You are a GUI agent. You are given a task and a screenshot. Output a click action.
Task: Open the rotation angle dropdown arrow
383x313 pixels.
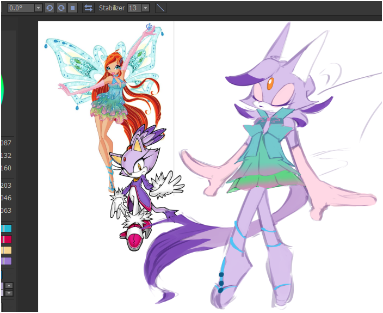[x=38, y=8]
